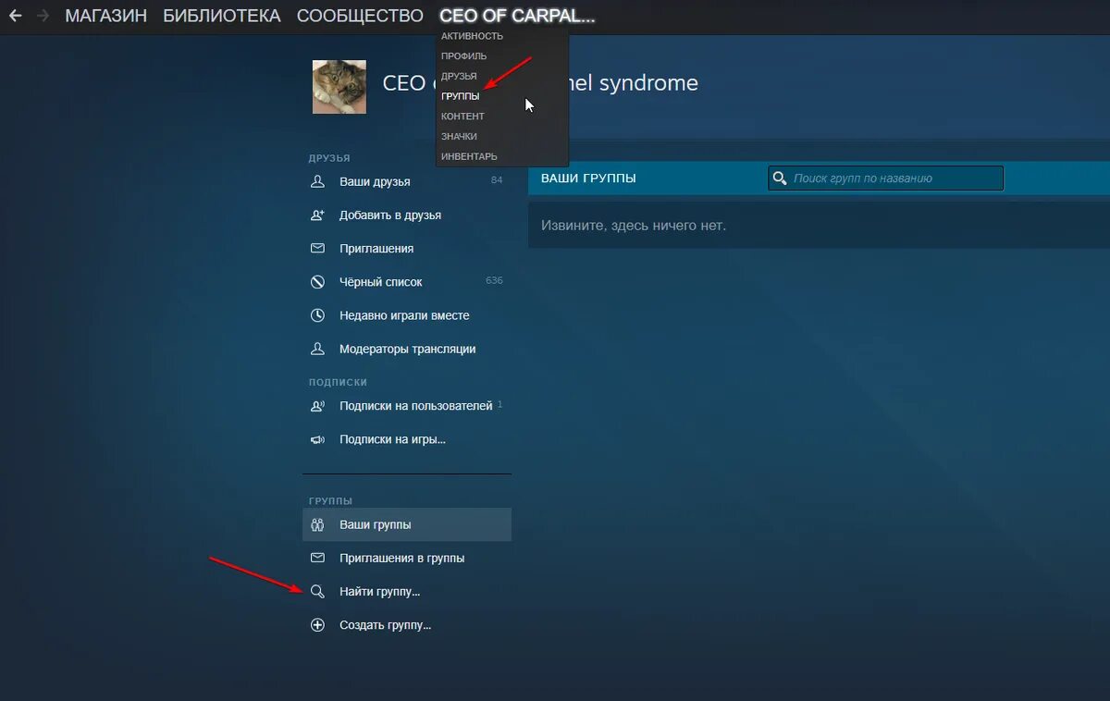Viewport: 1110px width, 701px height.
Task: Open Модераторы трансляции
Action: [407, 349]
